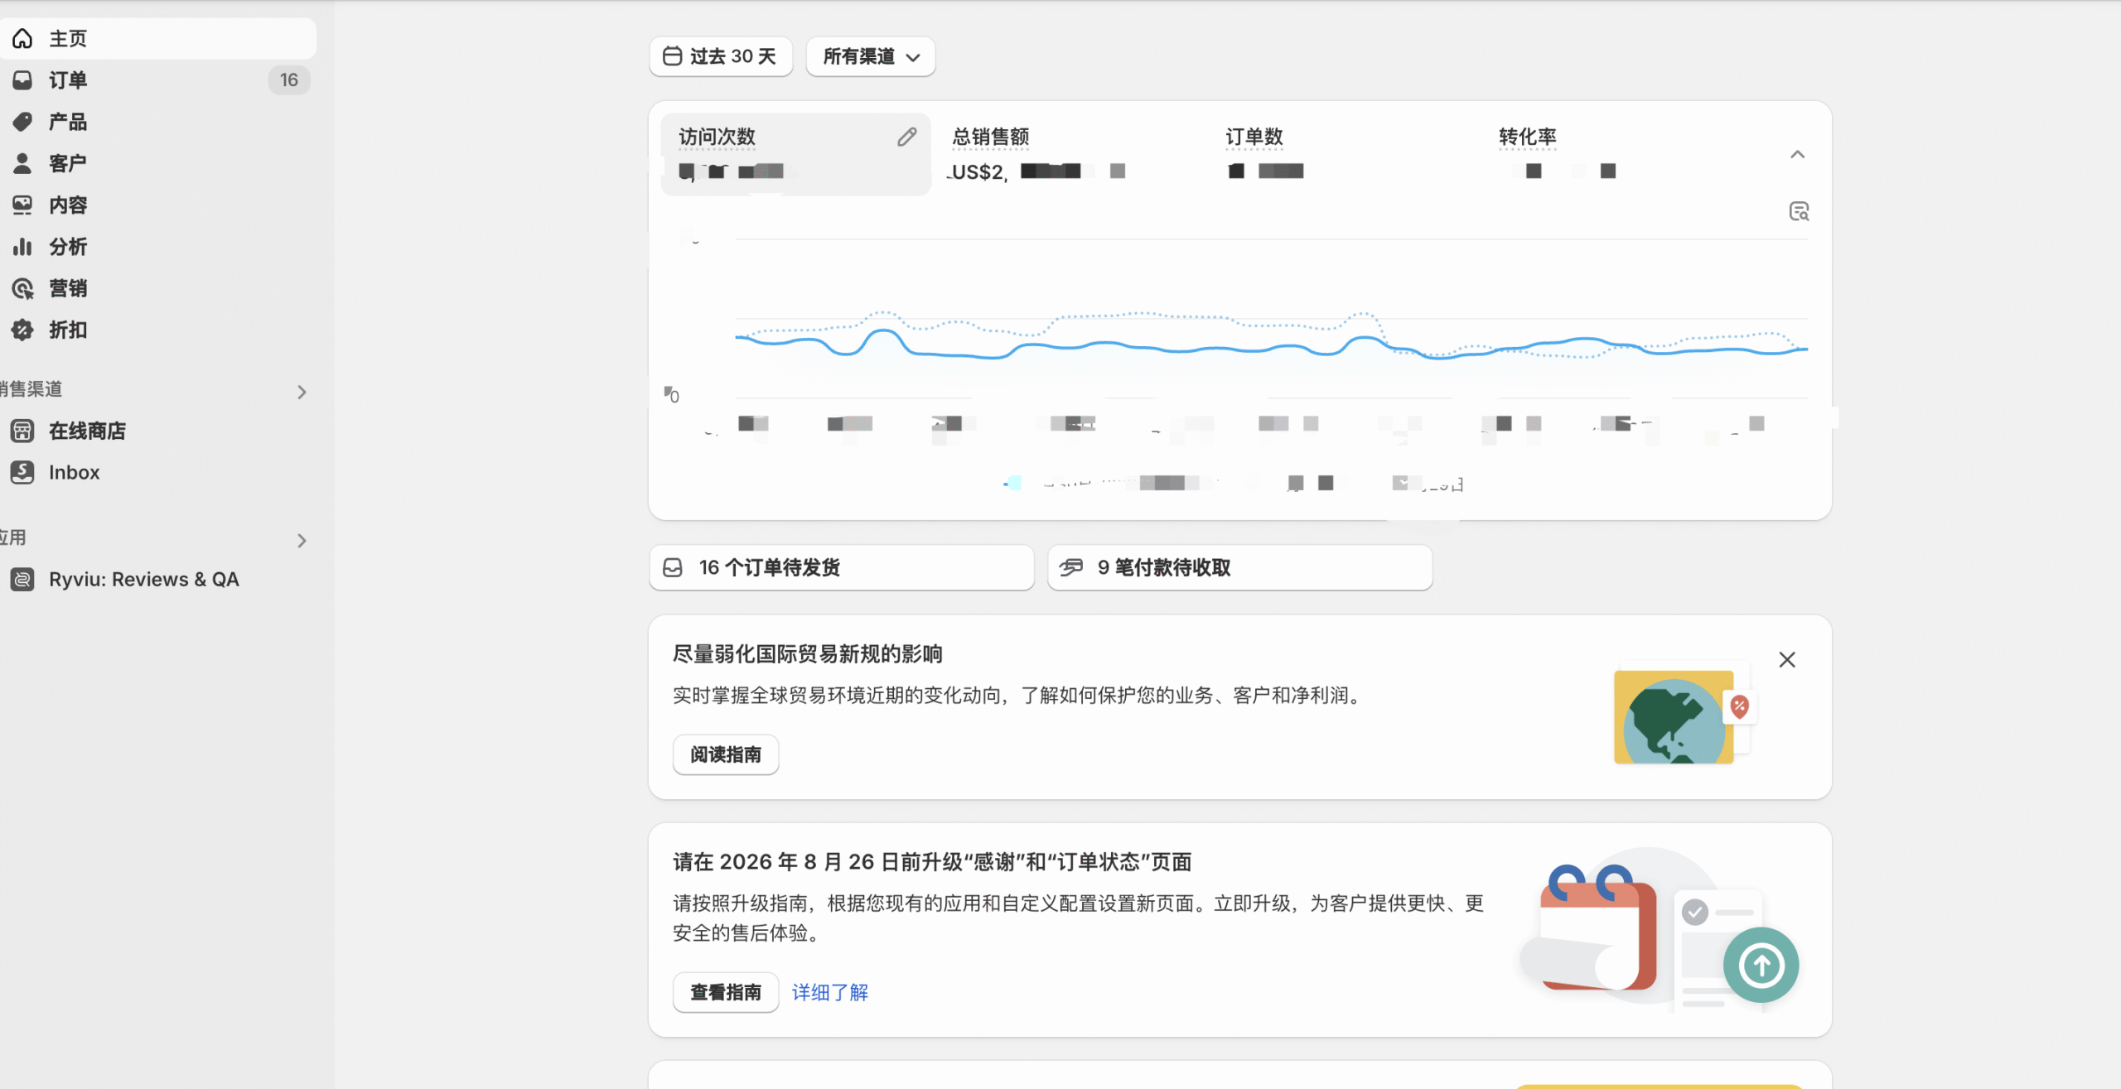Image resolution: width=2121 pixels, height=1089 pixels.
Task: Click the 详细了解 link
Action: pos(829,992)
